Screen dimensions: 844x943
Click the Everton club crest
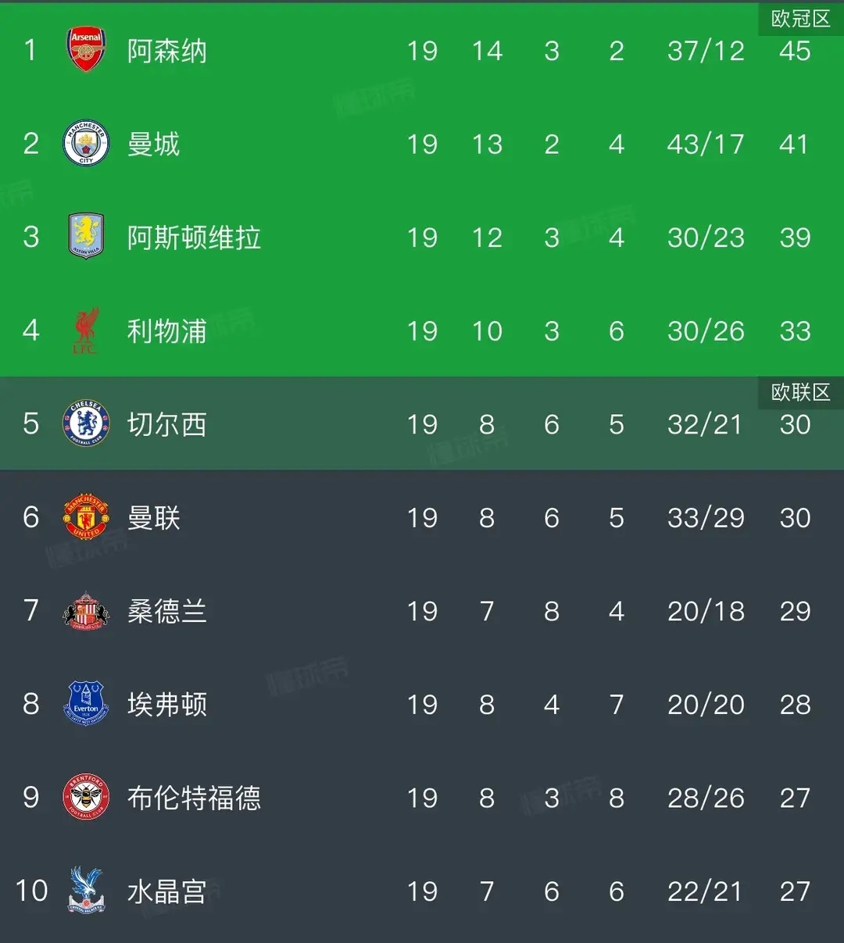86,704
